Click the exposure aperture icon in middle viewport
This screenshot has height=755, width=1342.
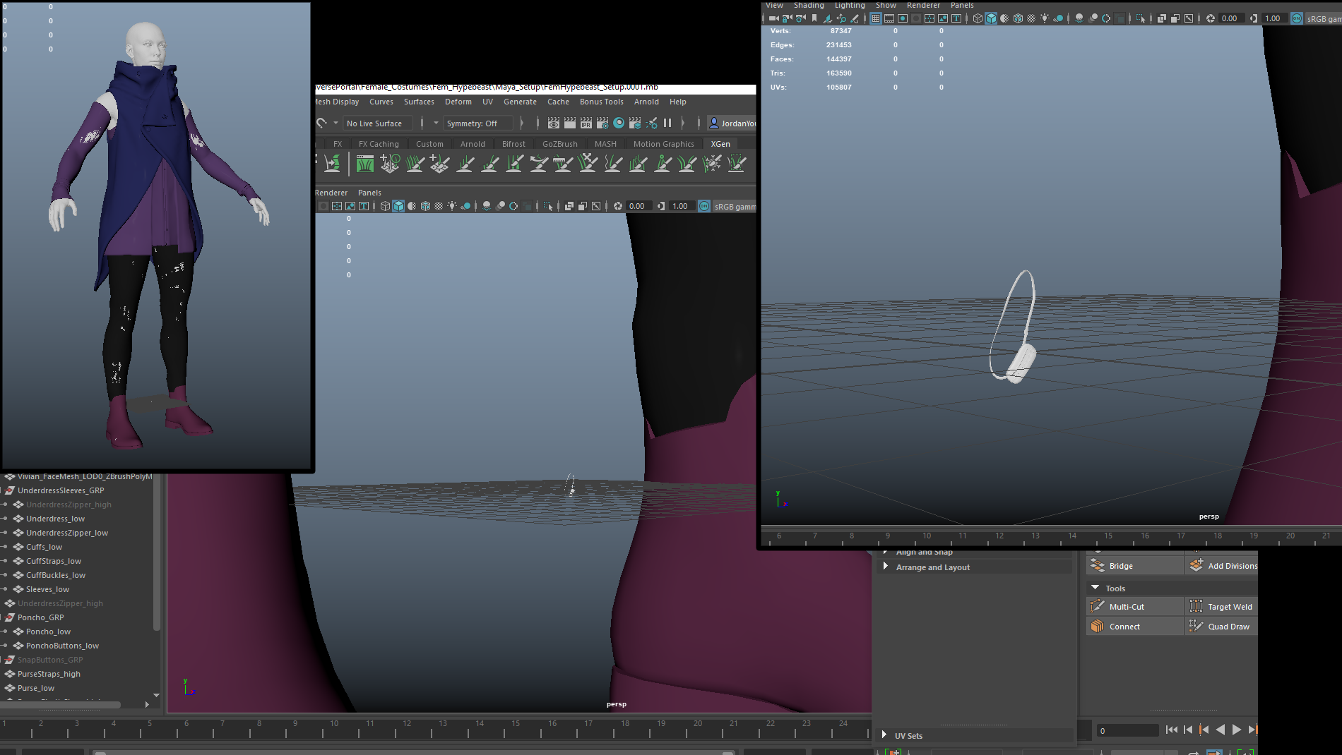click(x=618, y=206)
